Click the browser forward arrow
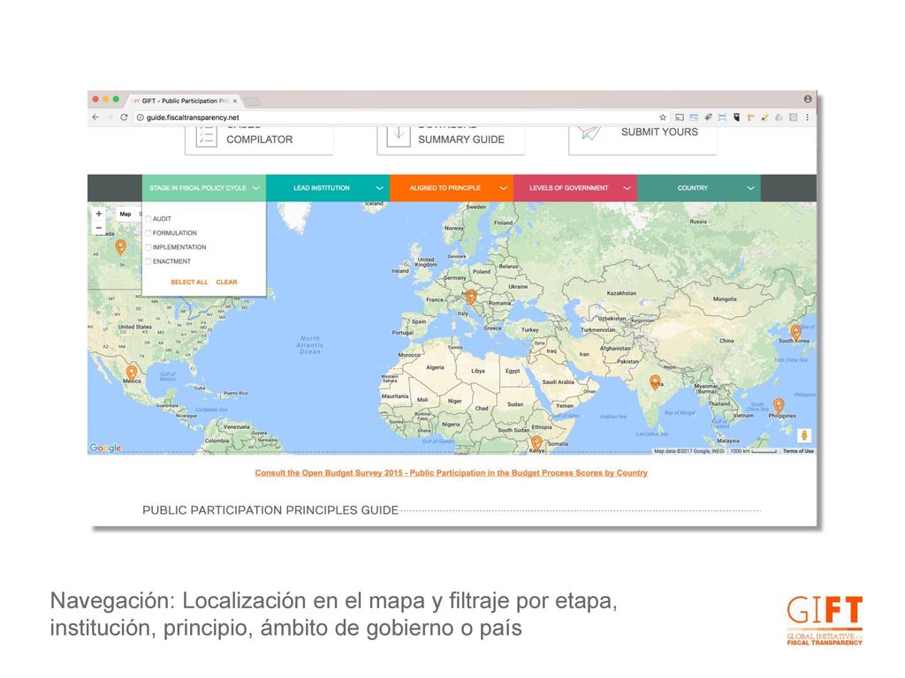The image size is (905, 678). 110,117
